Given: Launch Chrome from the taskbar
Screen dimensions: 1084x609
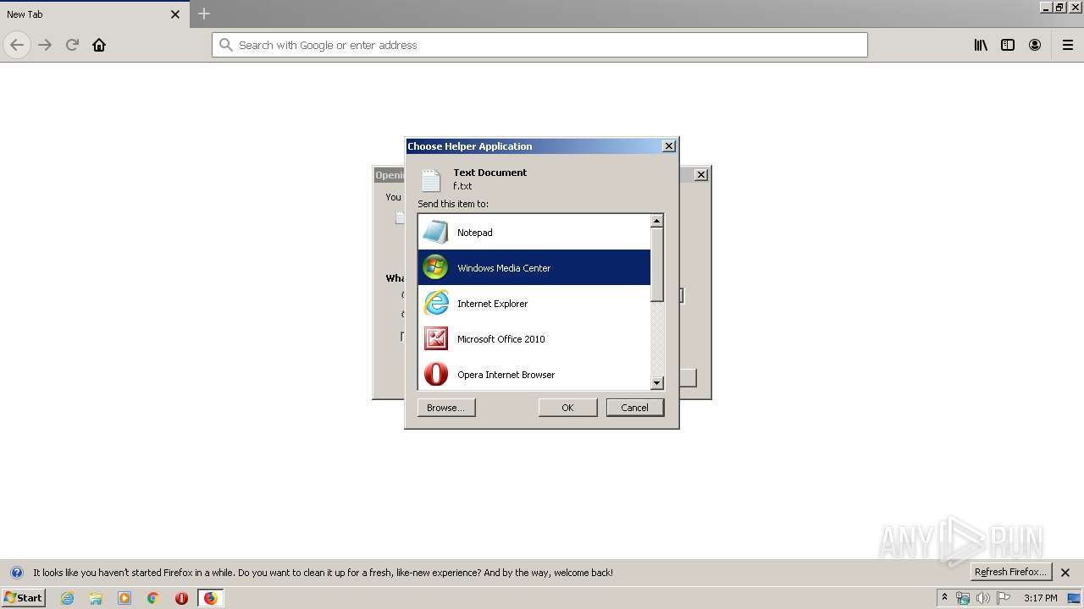Looking at the screenshot, I should [152, 598].
